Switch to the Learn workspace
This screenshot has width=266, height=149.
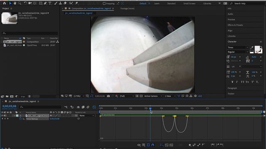[157, 4]
